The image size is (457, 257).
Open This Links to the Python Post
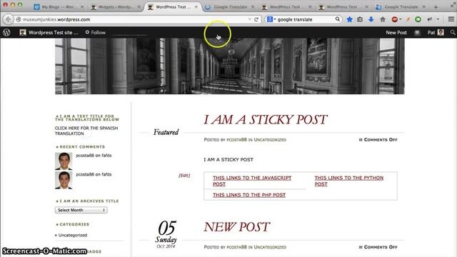point(349,181)
